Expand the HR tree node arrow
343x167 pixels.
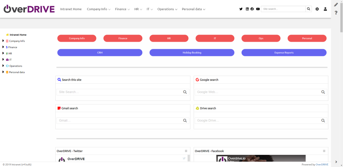coord(3,53)
